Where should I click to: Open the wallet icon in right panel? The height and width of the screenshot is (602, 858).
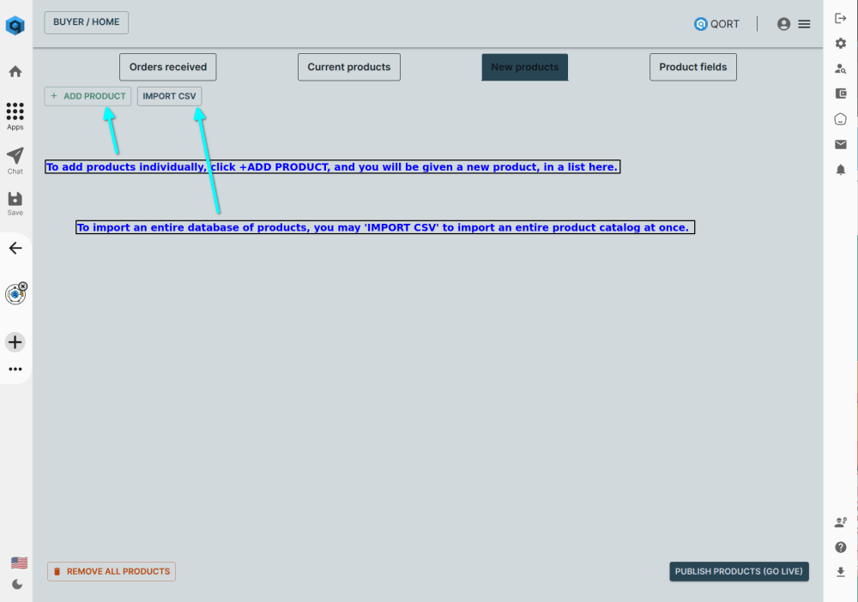(841, 93)
